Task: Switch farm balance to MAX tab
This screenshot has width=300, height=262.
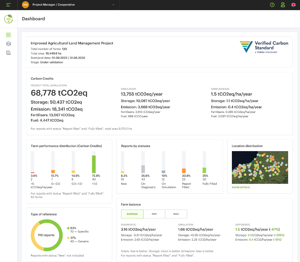Action: point(176,214)
